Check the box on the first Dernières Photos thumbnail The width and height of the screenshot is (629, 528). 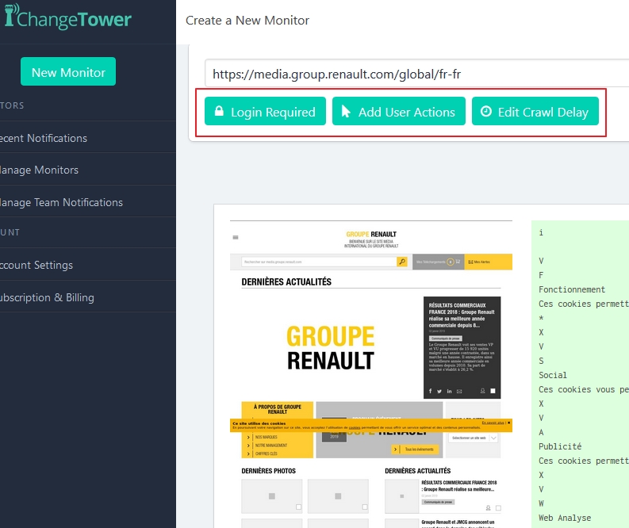point(298,507)
